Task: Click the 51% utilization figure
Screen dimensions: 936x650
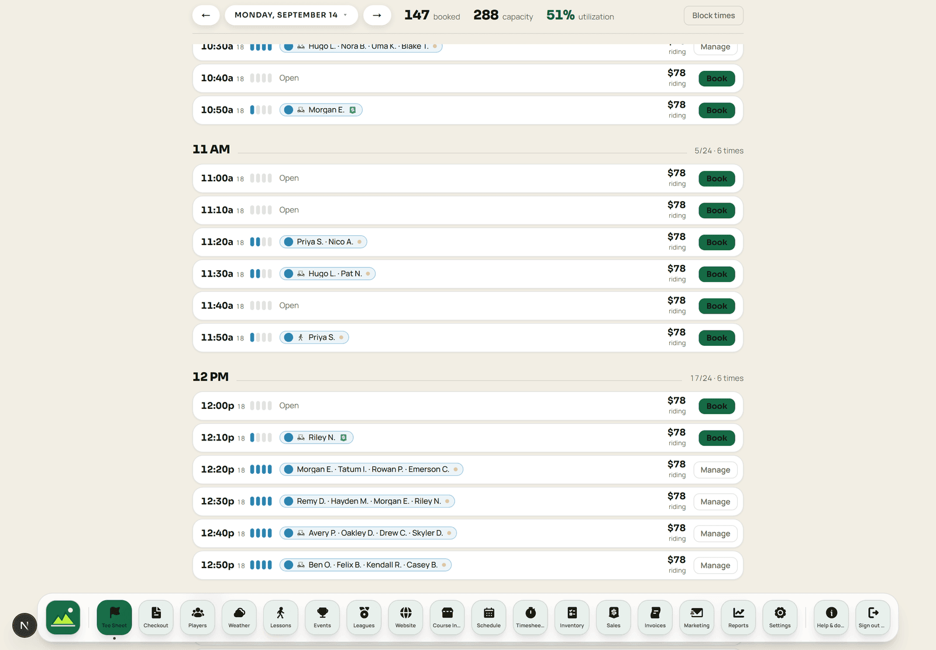Action: [560, 15]
